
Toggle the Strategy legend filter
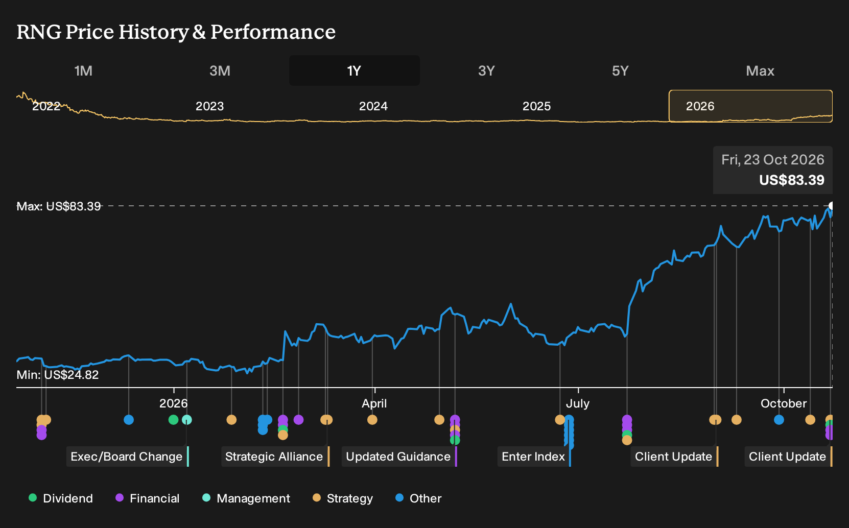click(x=343, y=498)
